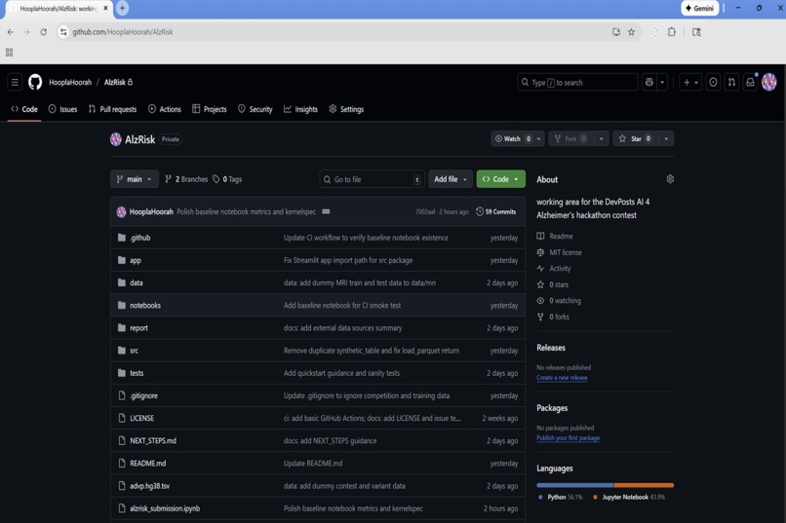Screen dimensions: 786x523
Task: Focus the Go to file field
Action: pos(372,179)
